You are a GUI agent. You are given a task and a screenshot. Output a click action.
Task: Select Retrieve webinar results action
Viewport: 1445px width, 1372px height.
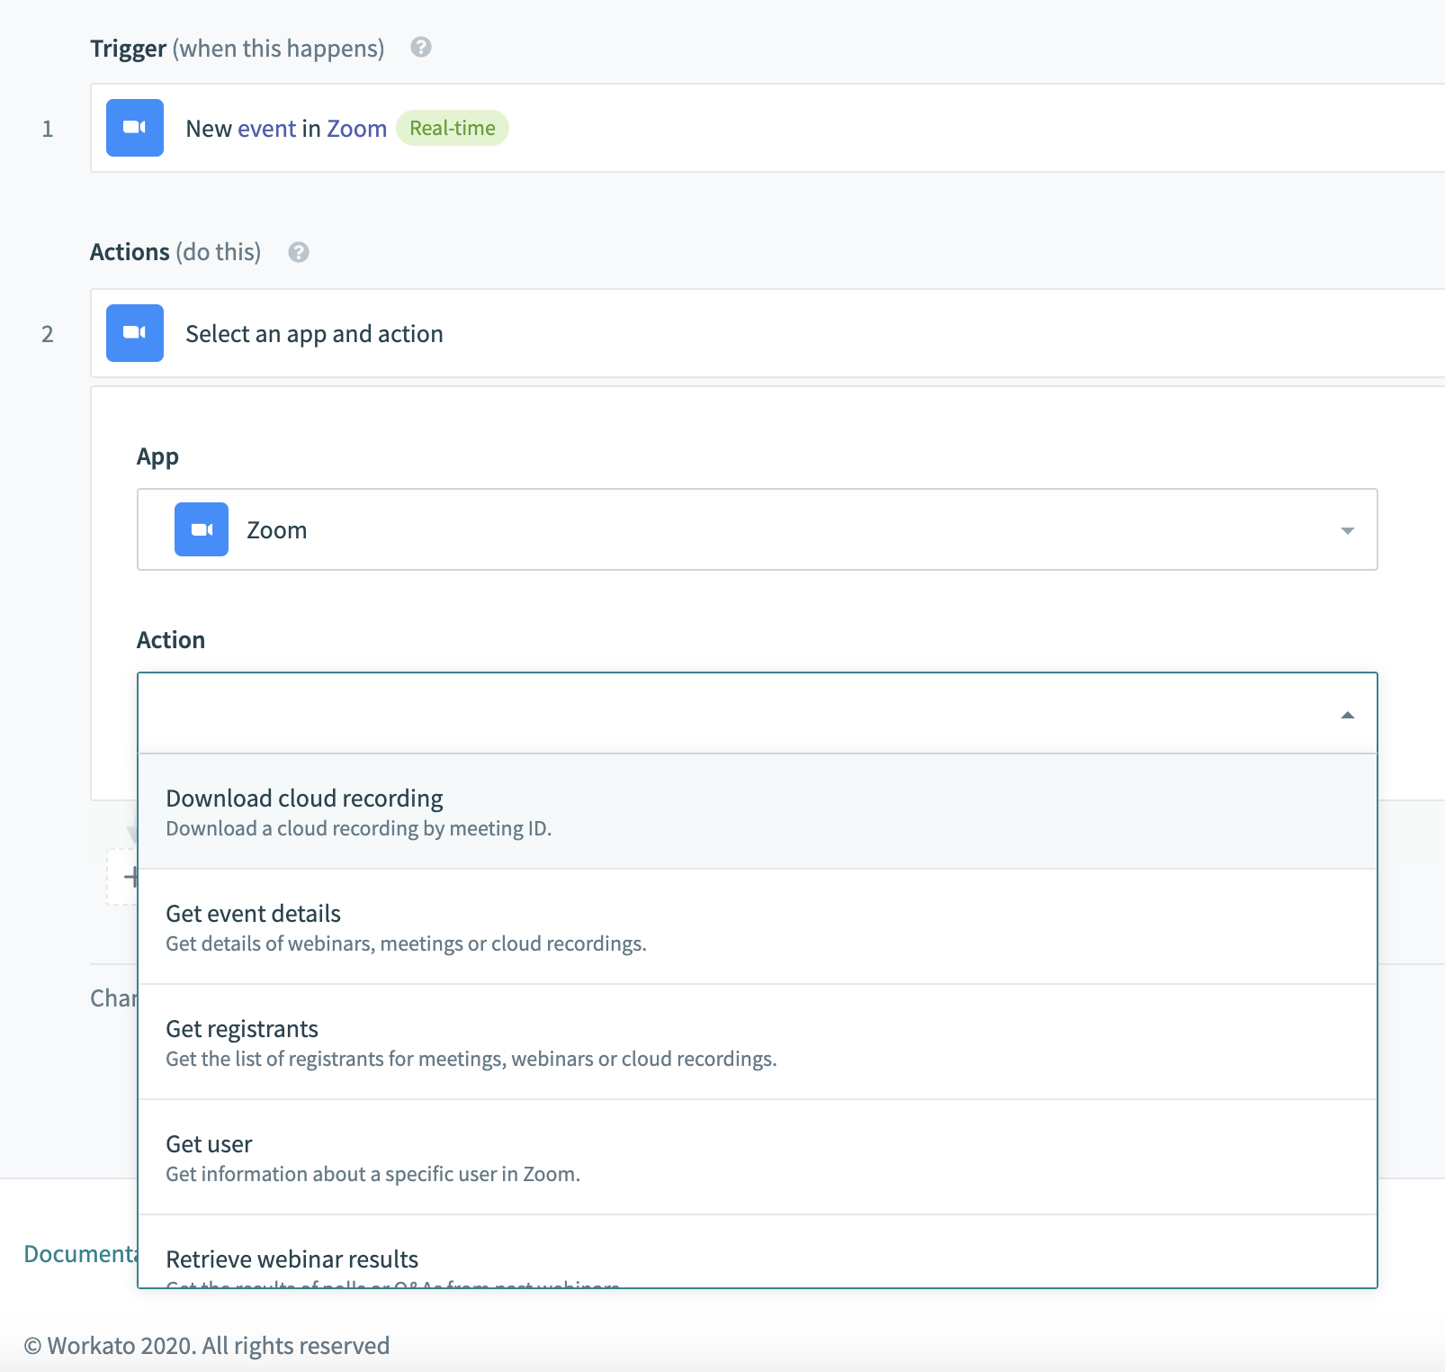[757, 1251]
